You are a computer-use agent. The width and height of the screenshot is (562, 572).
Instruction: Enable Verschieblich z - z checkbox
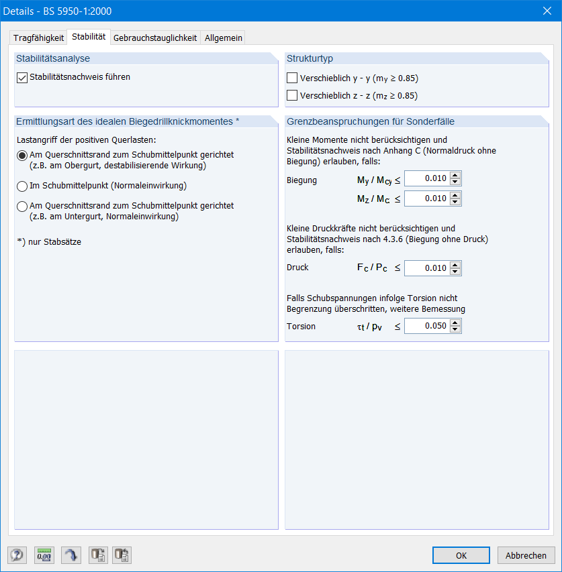(x=292, y=96)
